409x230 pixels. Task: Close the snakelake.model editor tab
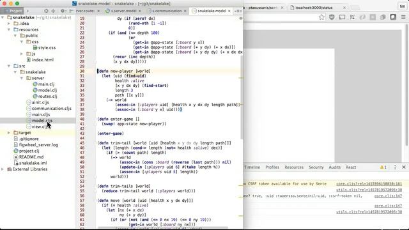[229, 11]
